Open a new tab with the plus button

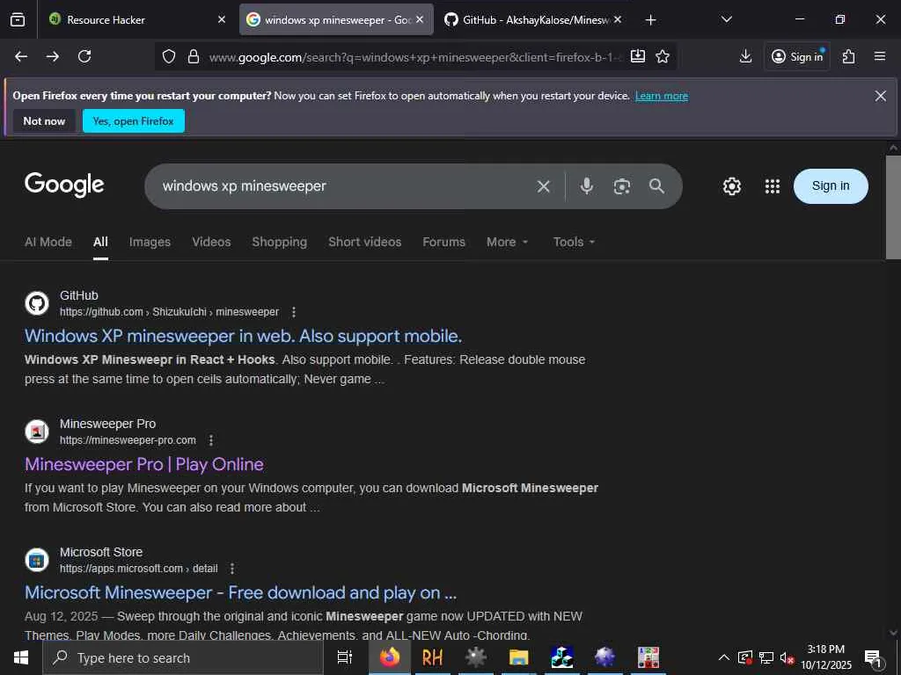point(650,20)
